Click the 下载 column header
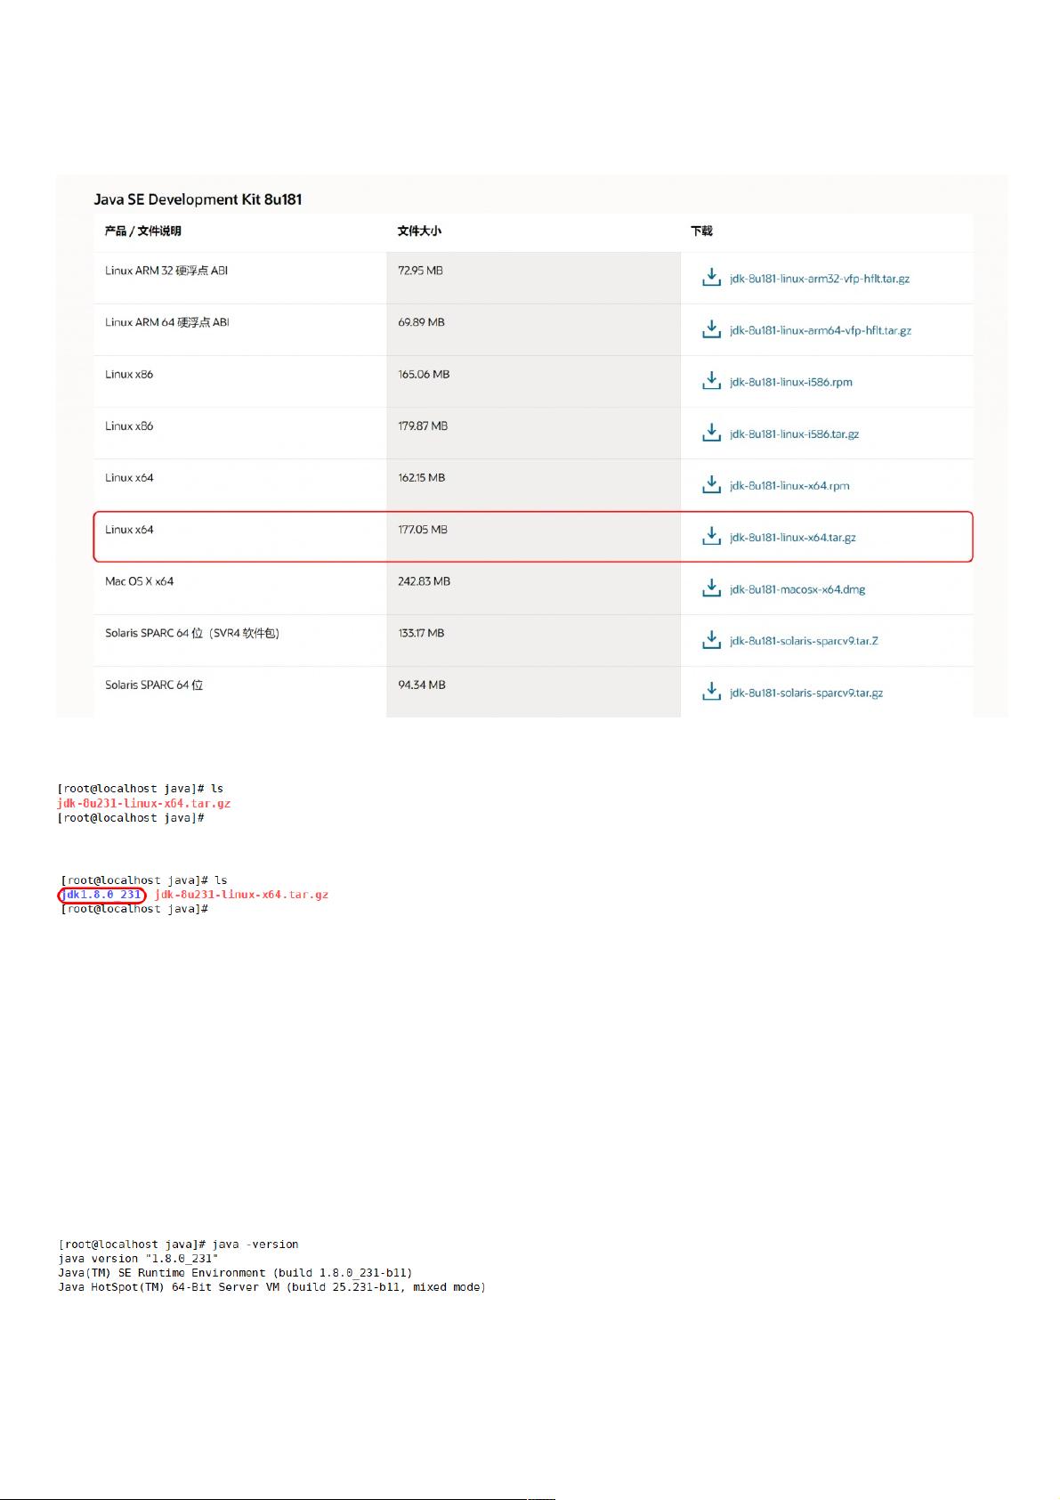This screenshot has height=1500, width=1060. (x=701, y=231)
